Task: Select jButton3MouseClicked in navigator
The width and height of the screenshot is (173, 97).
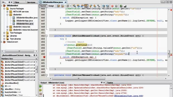Action: (x=20, y=68)
